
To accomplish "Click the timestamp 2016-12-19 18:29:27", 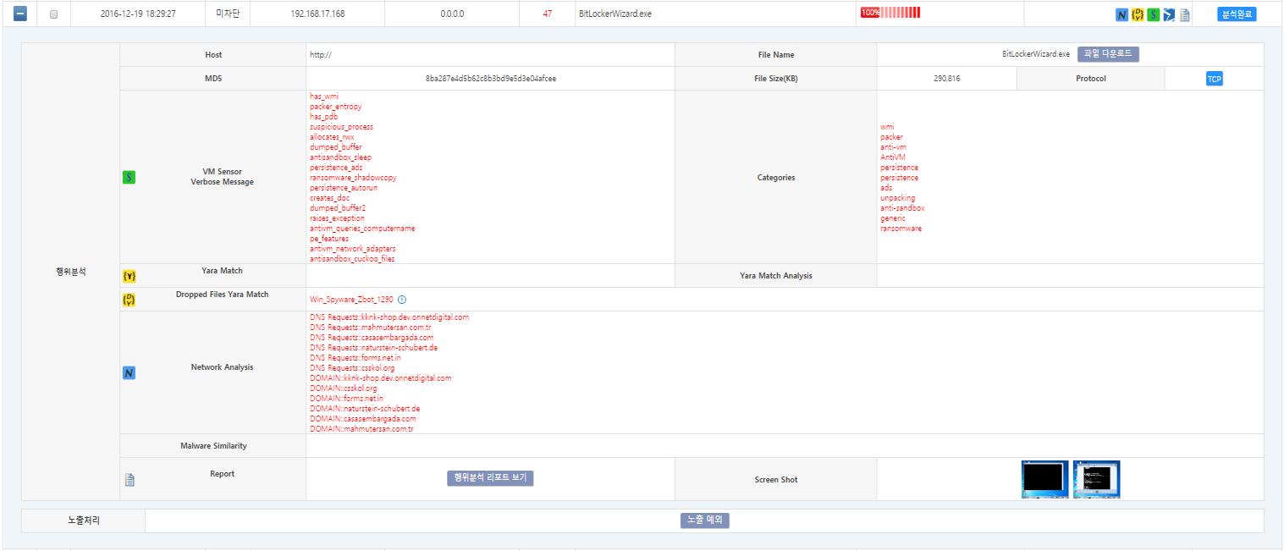I will [138, 14].
